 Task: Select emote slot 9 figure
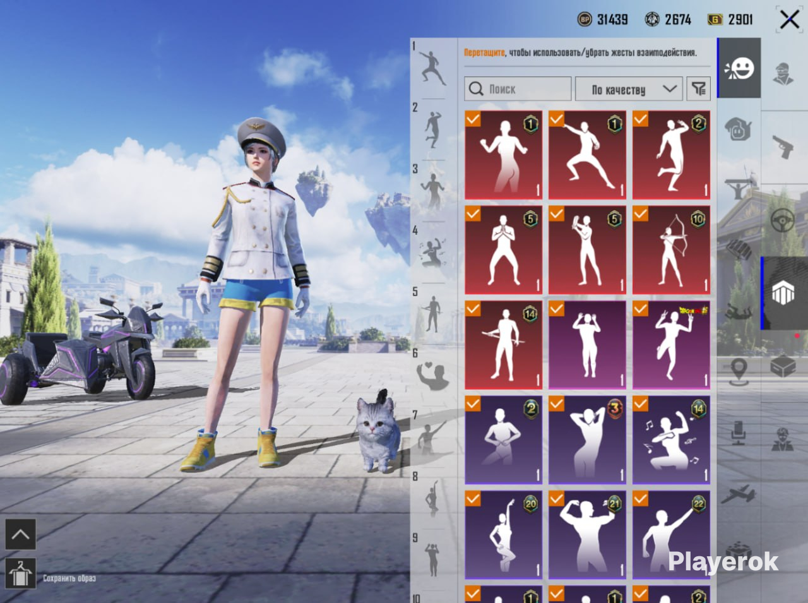tap(433, 559)
